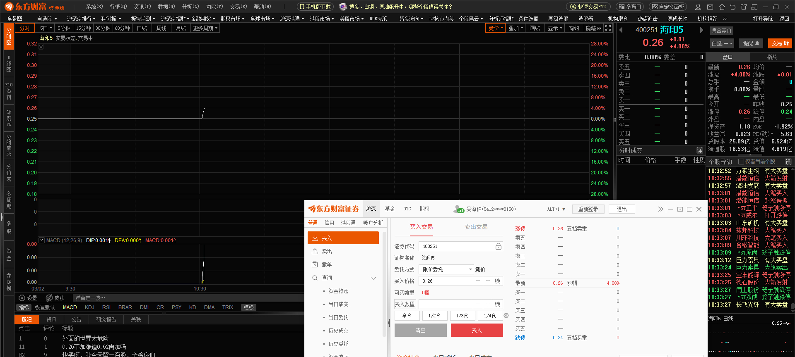The height and width of the screenshot is (357, 795).
Task: Click the account avatar in trading window
Action: (459, 209)
